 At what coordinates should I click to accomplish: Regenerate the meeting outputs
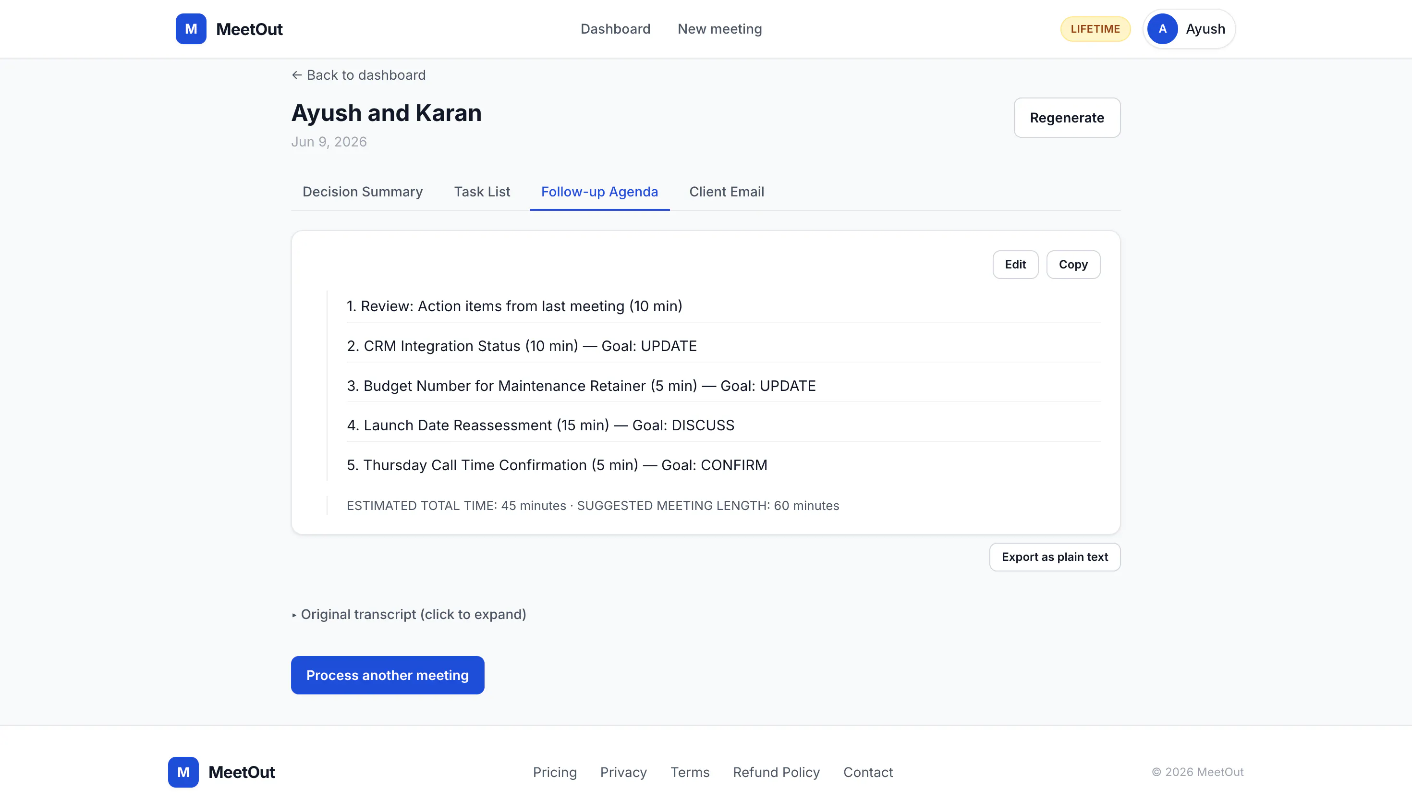point(1067,118)
